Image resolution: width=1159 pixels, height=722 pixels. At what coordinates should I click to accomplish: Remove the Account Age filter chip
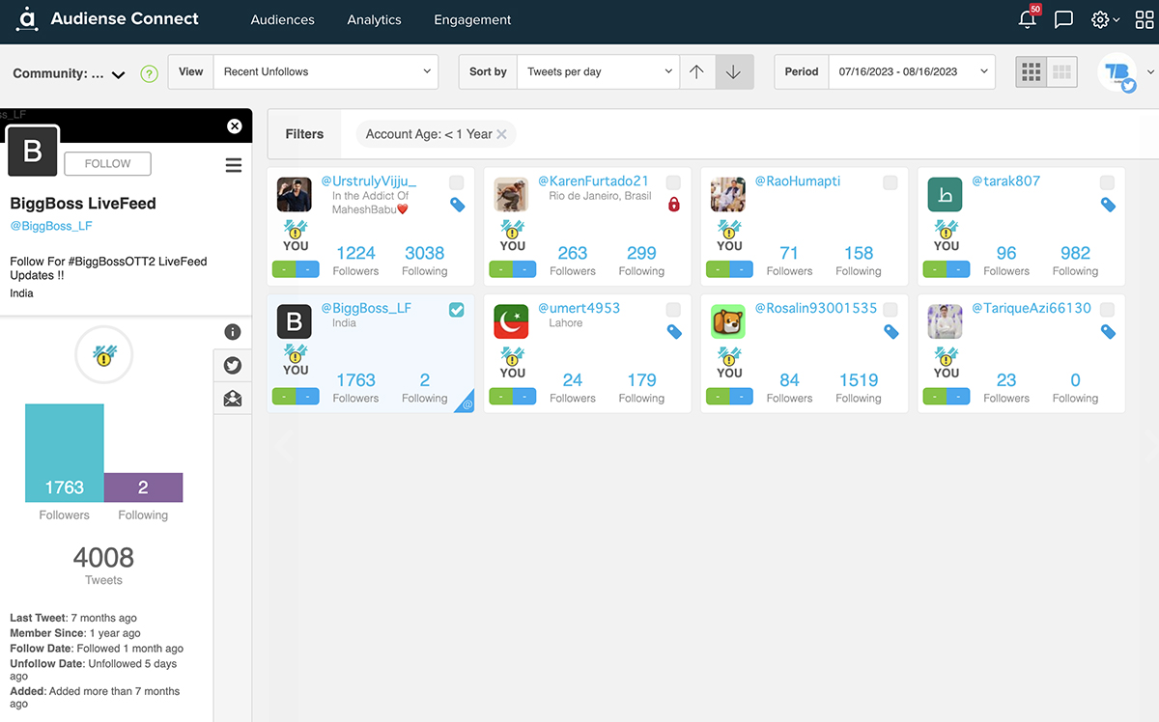(x=501, y=134)
